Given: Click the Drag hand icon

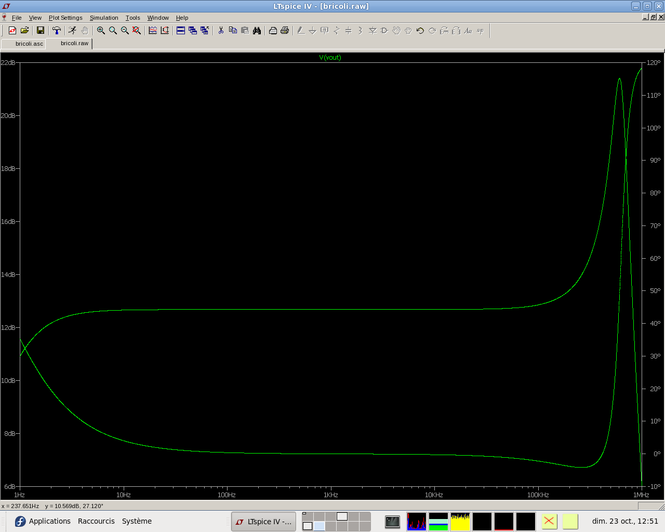Looking at the screenshot, I should click(408, 31).
